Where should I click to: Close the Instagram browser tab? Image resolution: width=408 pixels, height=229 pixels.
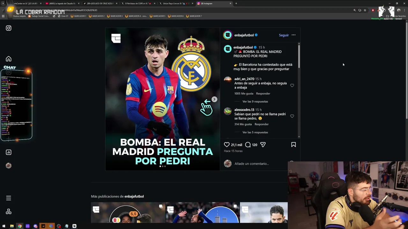(230, 3)
